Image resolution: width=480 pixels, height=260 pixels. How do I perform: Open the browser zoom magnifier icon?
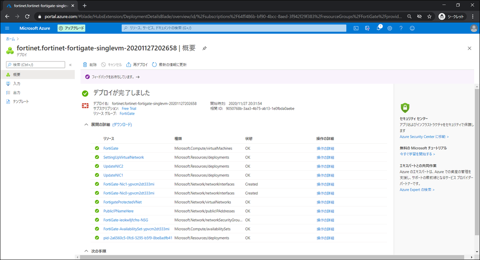[x=410, y=16]
